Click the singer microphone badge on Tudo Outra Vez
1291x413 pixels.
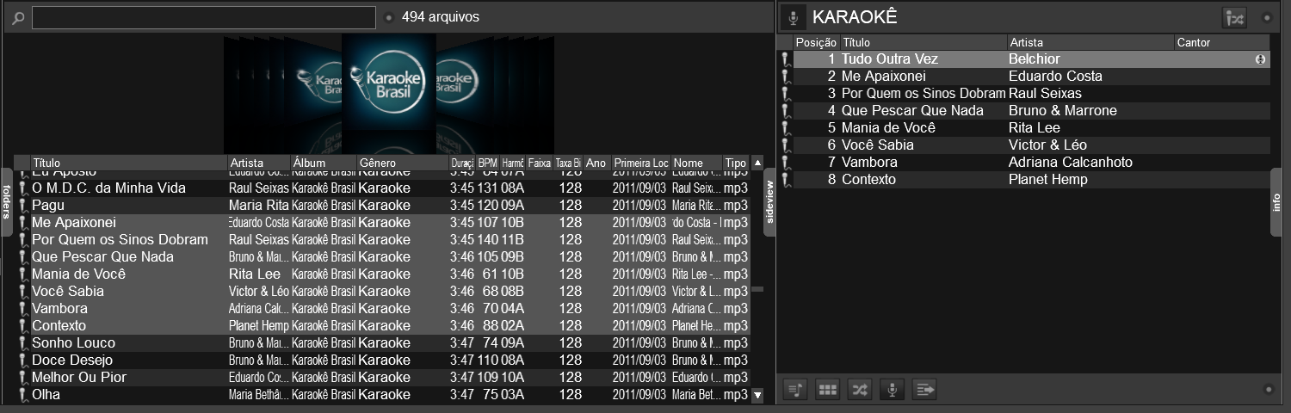click(x=1261, y=59)
